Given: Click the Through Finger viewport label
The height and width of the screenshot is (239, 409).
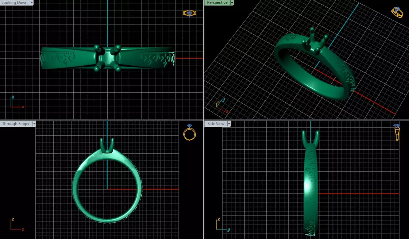Looking at the screenshot, I should coord(16,124).
